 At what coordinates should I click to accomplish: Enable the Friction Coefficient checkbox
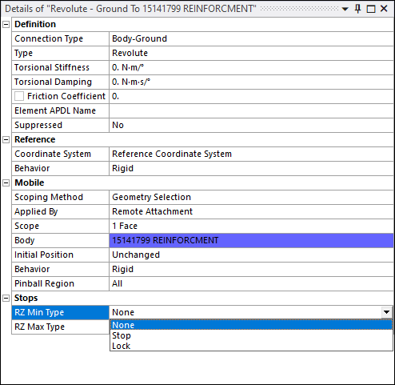19,96
